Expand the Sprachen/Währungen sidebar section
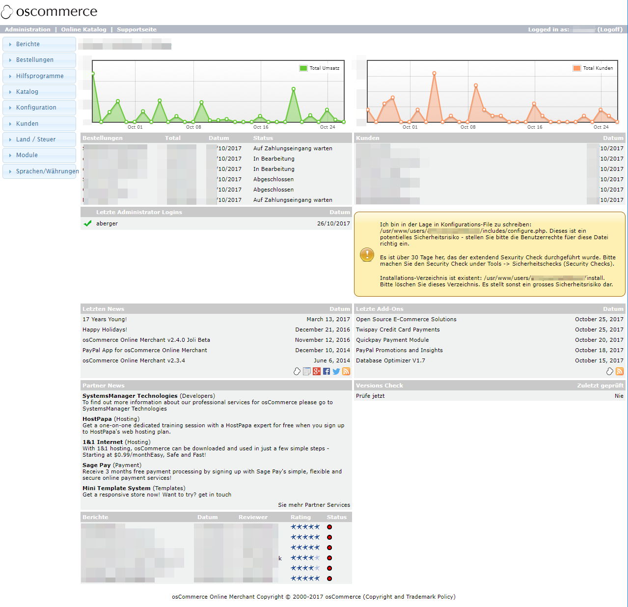The image size is (628, 607). [39, 171]
